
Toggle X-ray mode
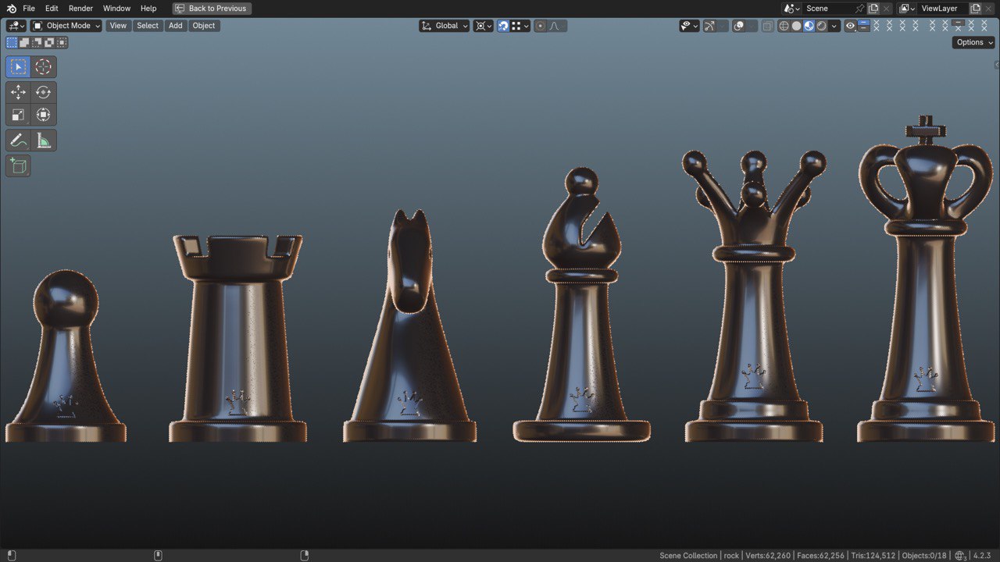pos(767,26)
